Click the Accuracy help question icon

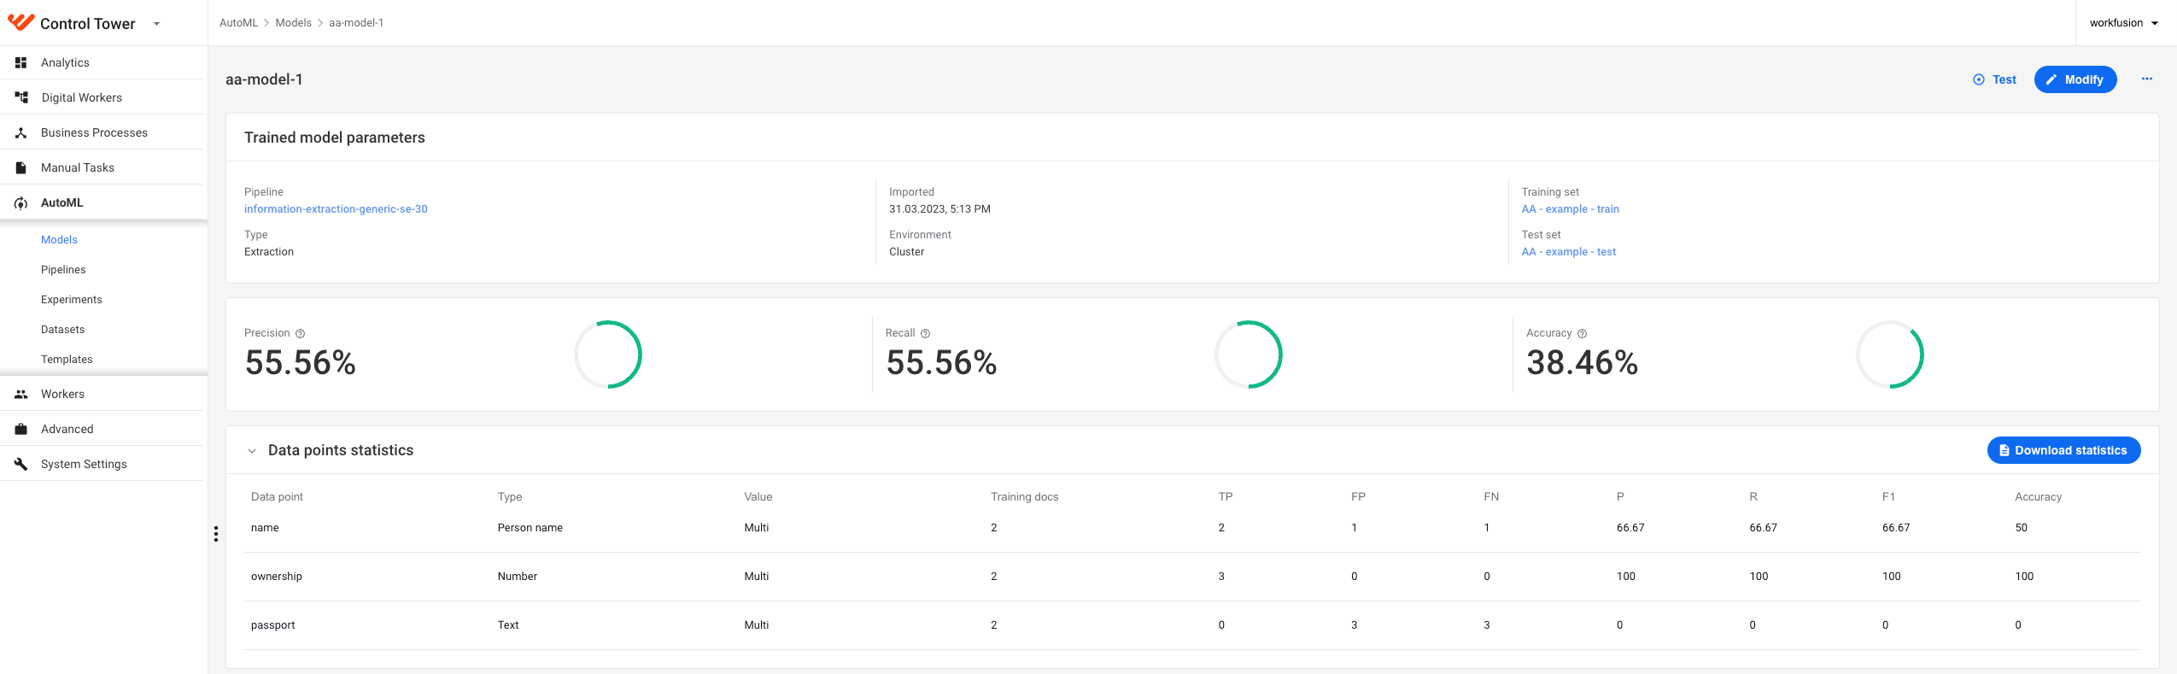coord(1582,333)
